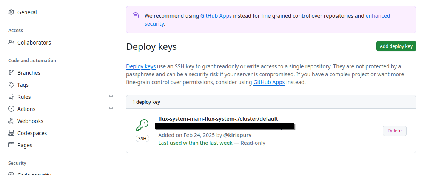Screen dimensions: 430x175
Task: Click the Pages browser icon
Action: (11, 145)
